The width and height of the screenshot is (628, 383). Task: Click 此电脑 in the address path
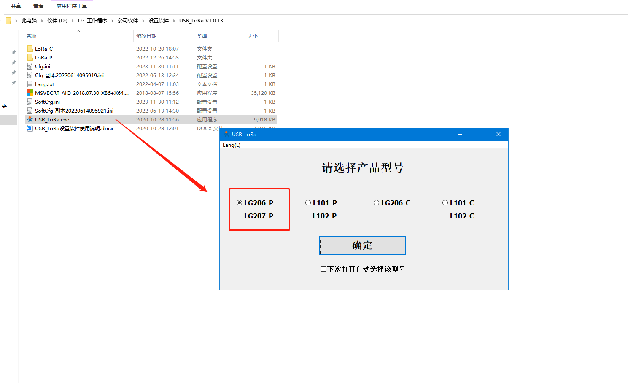click(x=29, y=20)
